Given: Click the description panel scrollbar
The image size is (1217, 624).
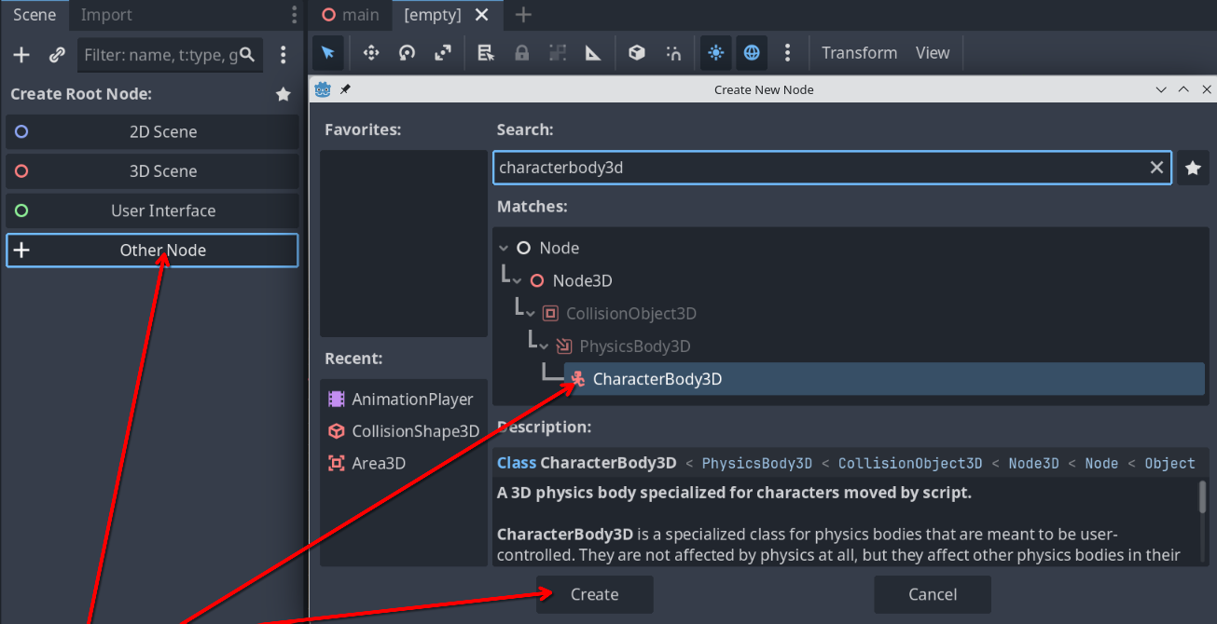Looking at the screenshot, I should 1202,496.
